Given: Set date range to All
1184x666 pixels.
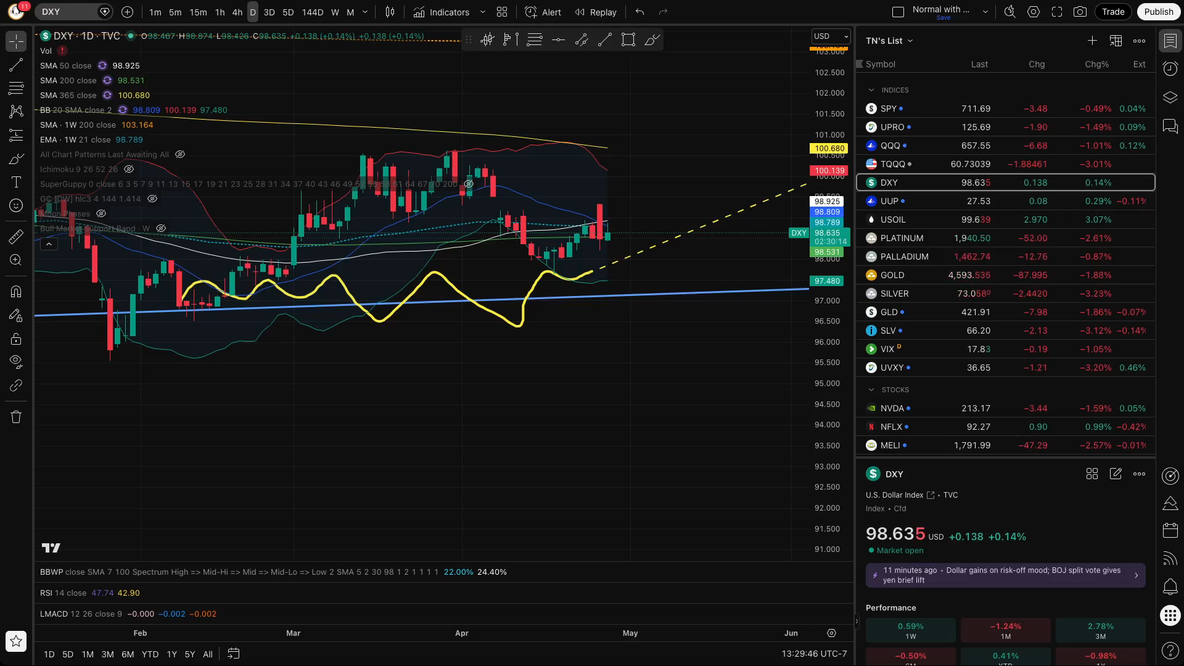Looking at the screenshot, I should pyautogui.click(x=208, y=654).
